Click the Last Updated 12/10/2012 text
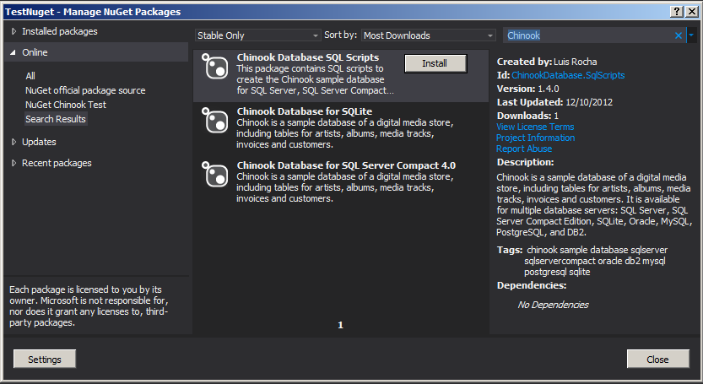 pos(554,102)
